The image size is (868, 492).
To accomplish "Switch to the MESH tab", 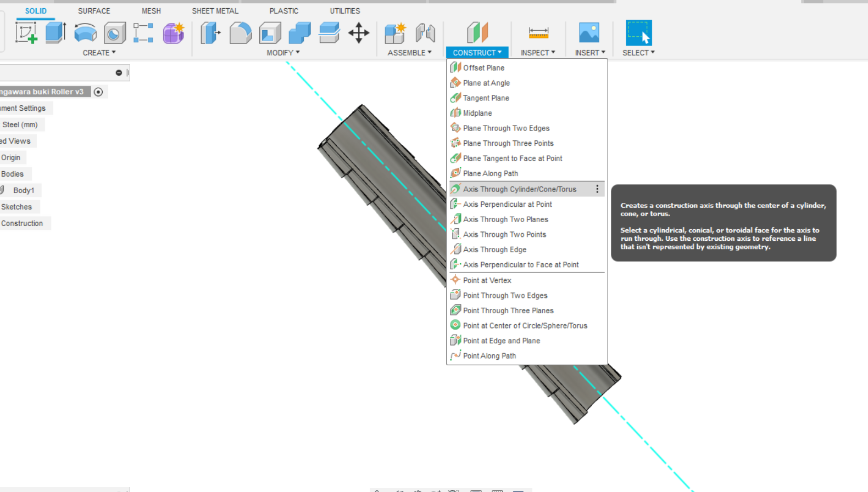I will click(x=151, y=11).
